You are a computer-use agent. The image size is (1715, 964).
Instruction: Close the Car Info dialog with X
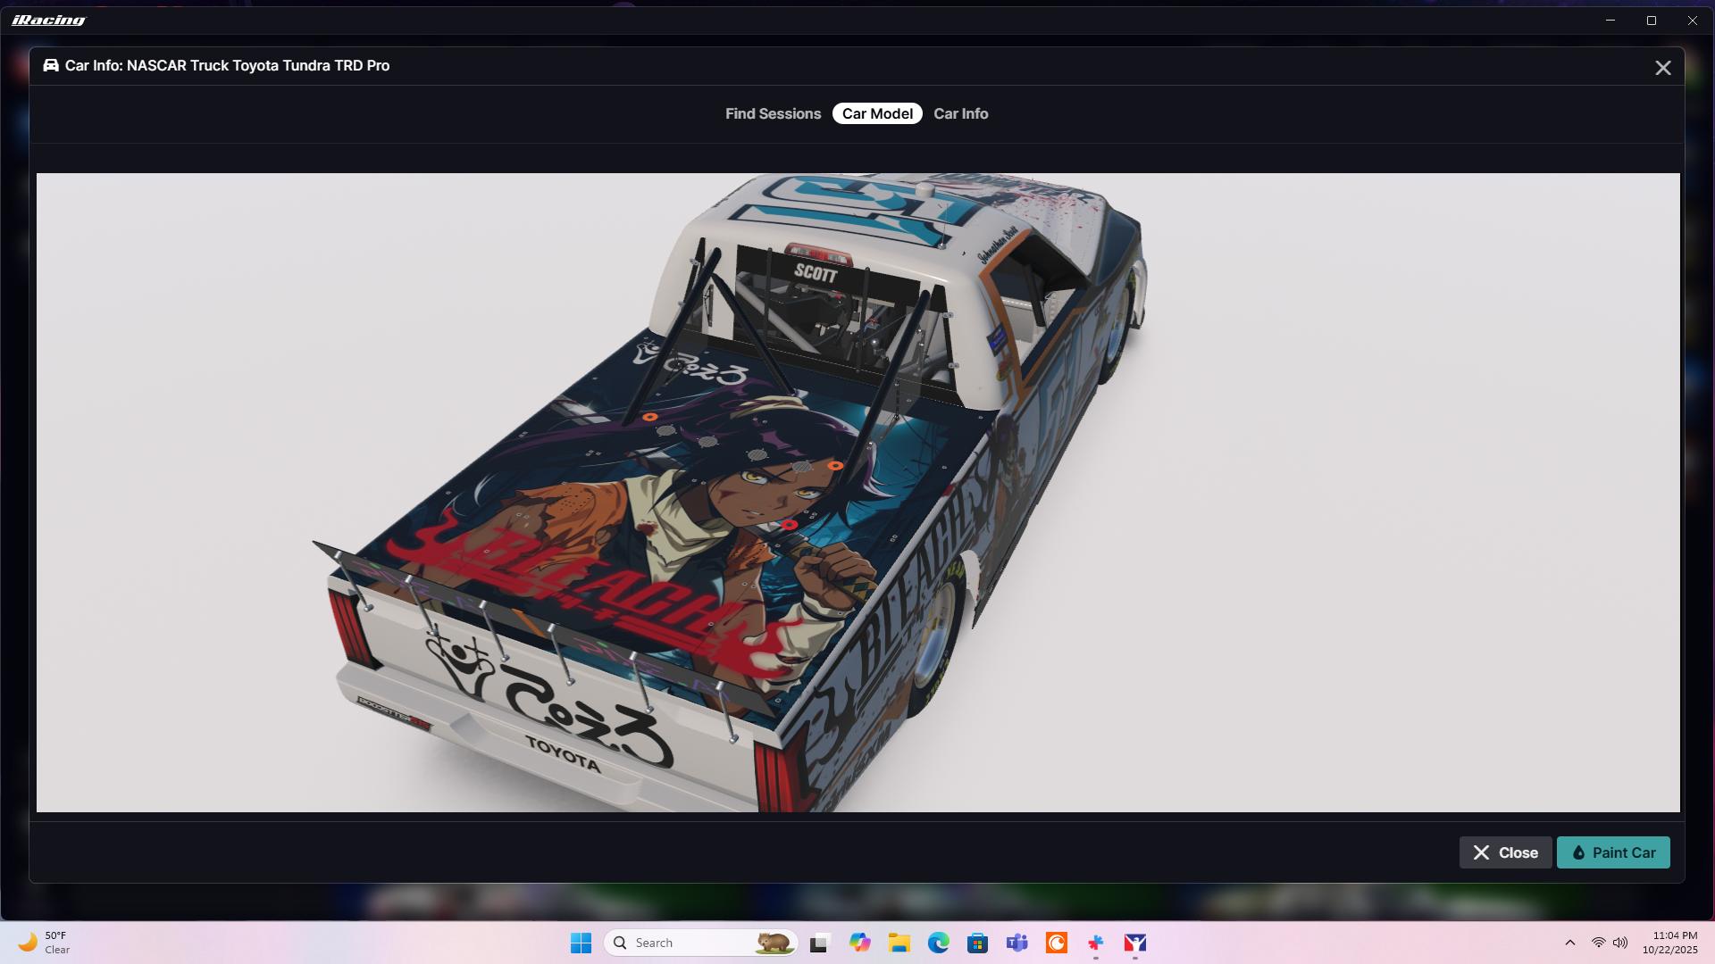point(1662,68)
